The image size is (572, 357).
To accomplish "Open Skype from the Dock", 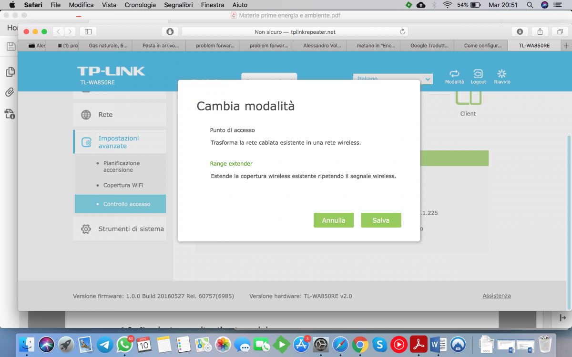I will (x=379, y=344).
